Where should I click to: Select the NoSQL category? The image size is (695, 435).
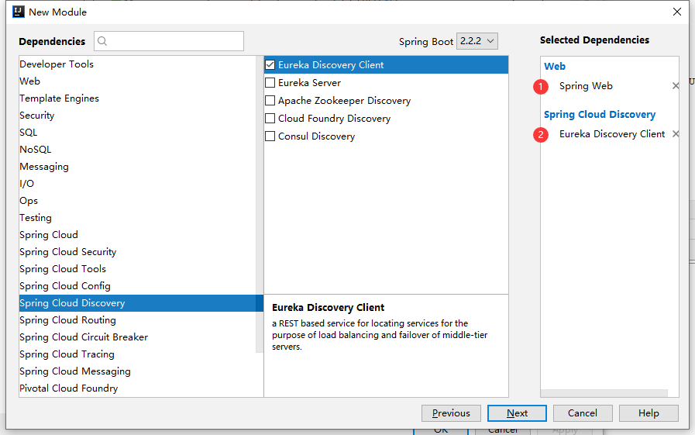(137, 150)
